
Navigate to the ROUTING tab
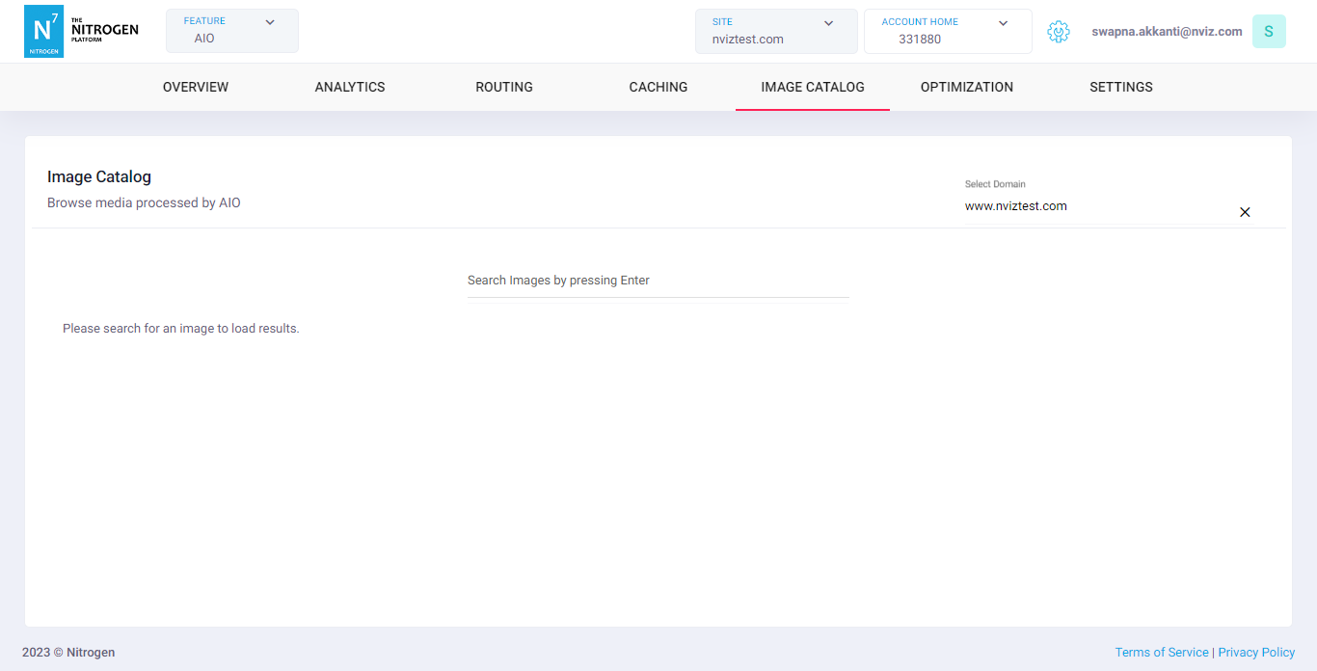click(503, 87)
